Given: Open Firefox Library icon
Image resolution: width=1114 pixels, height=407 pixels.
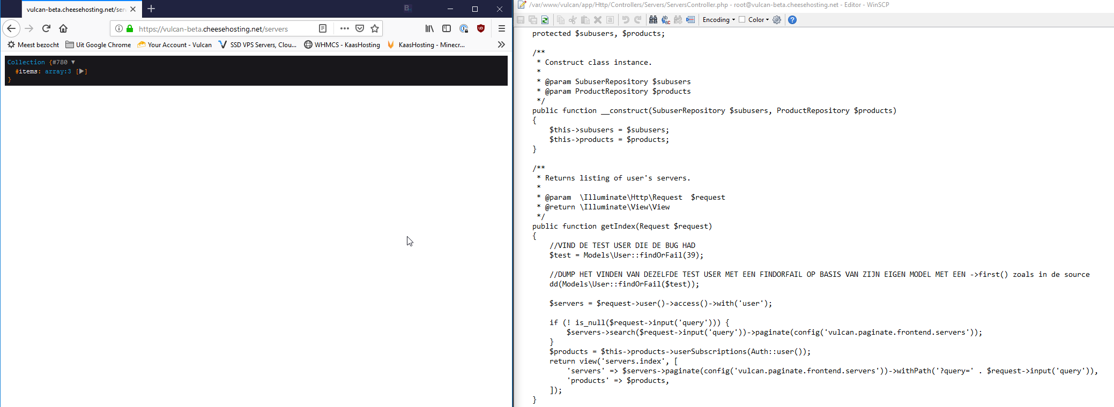Looking at the screenshot, I should point(429,28).
